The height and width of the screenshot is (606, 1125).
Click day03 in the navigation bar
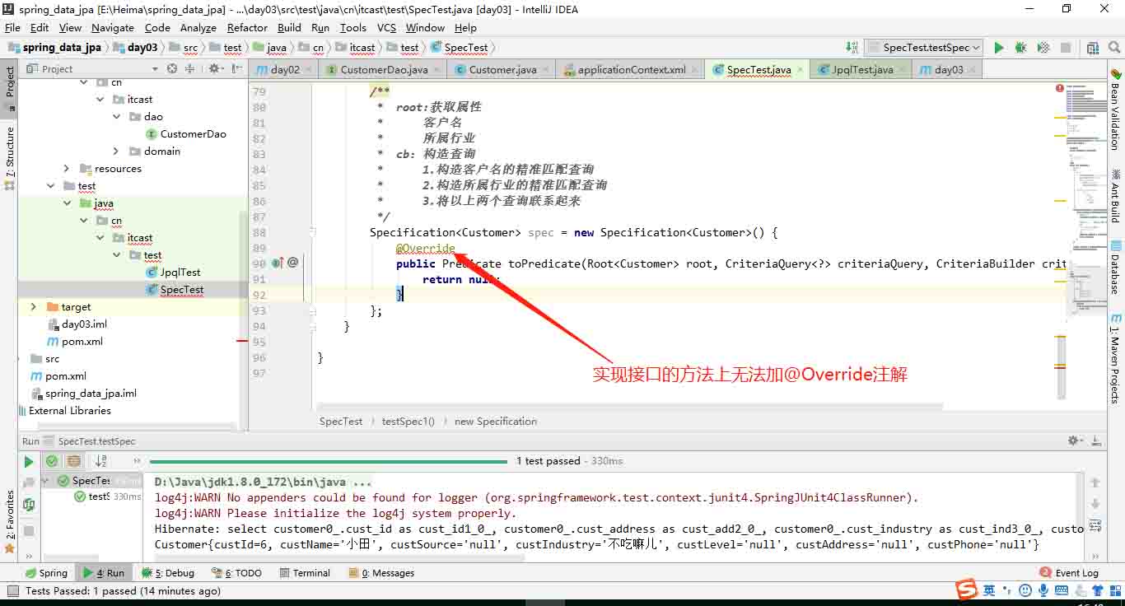click(134, 48)
